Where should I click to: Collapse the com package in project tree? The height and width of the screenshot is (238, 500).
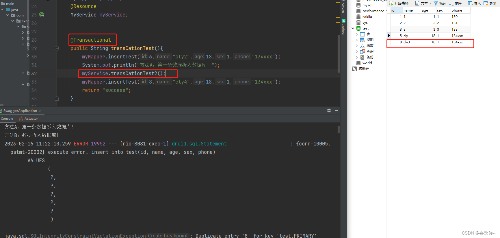tap(8, 15)
